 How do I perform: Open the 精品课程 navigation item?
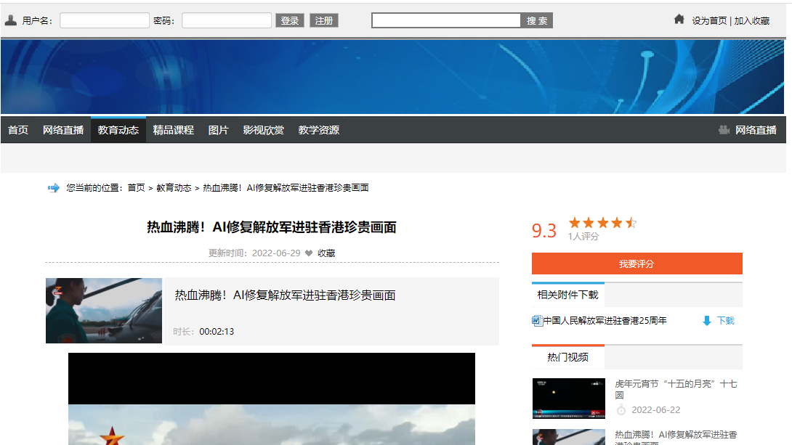[173, 130]
